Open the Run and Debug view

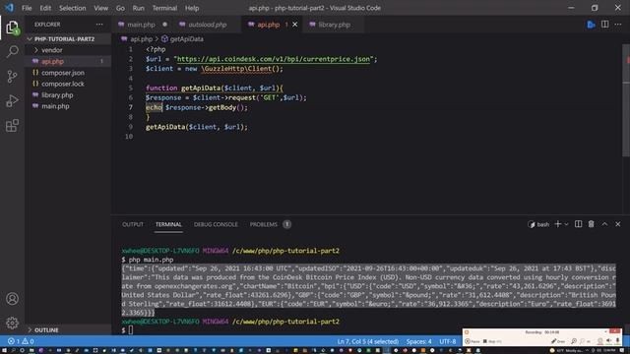(x=13, y=100)
